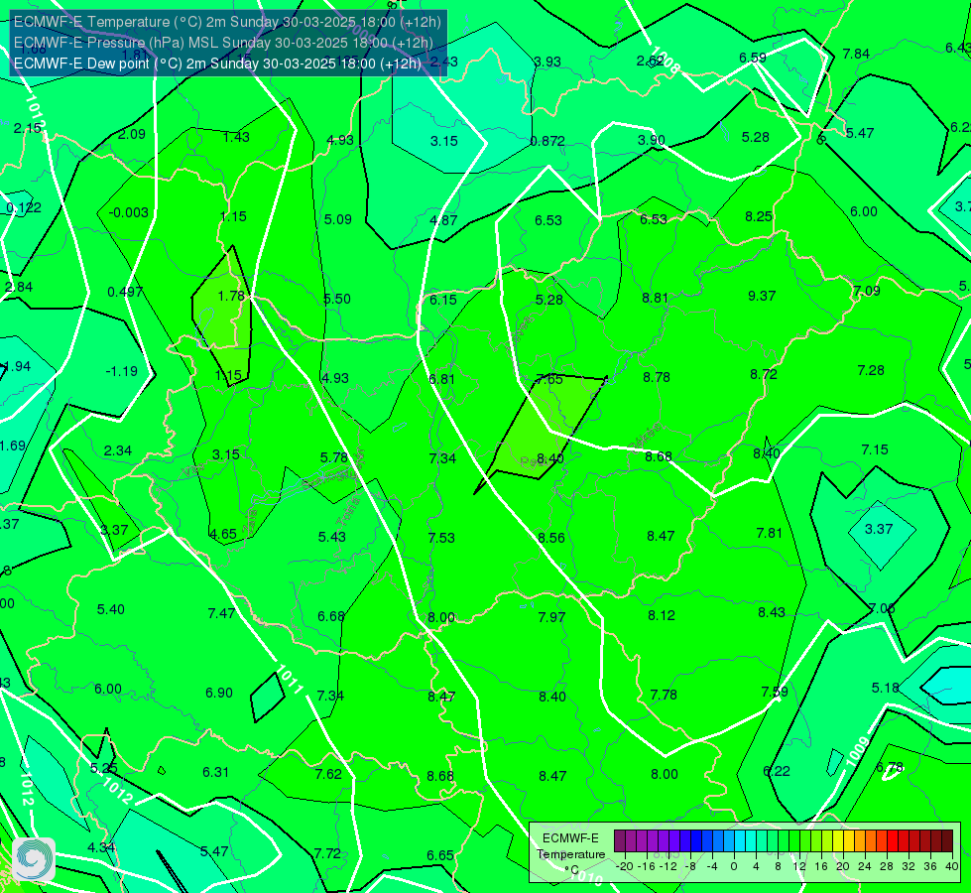
Task: Click the 8.12 temperature value
Action: 662,615
